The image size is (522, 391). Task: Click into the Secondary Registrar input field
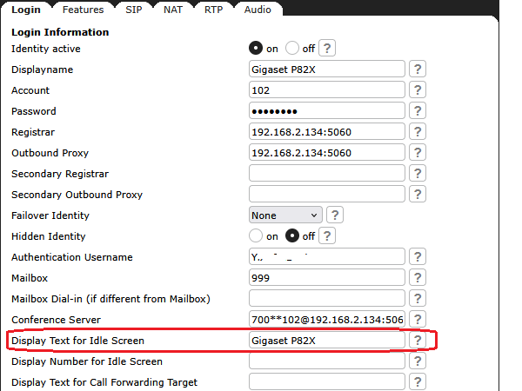click(x=327, y=174)
